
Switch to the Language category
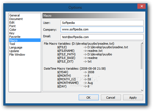pyautogui.click(x=16, y=47)
